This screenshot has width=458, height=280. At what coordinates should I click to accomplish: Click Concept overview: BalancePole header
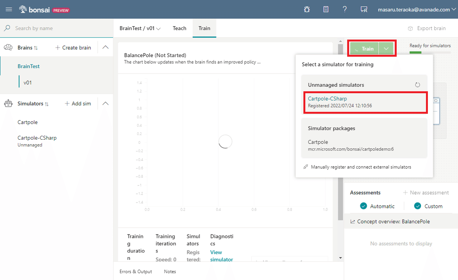393,222
